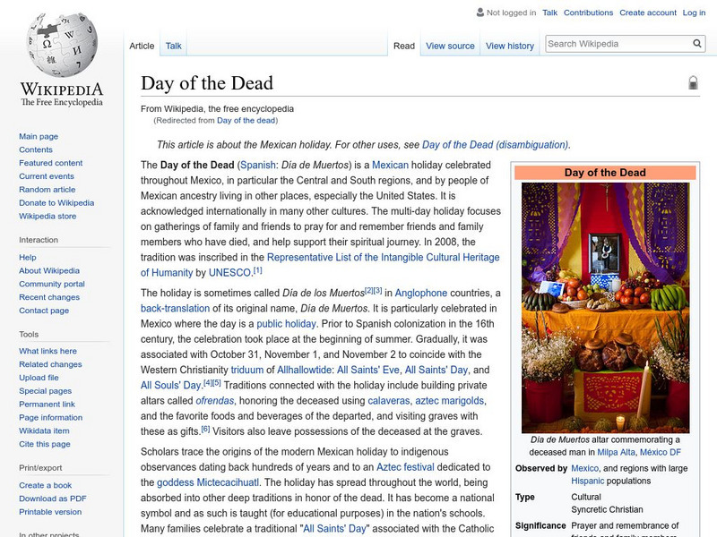
Task: Open the ofrendas link
Action: click(x=214, y=400)
